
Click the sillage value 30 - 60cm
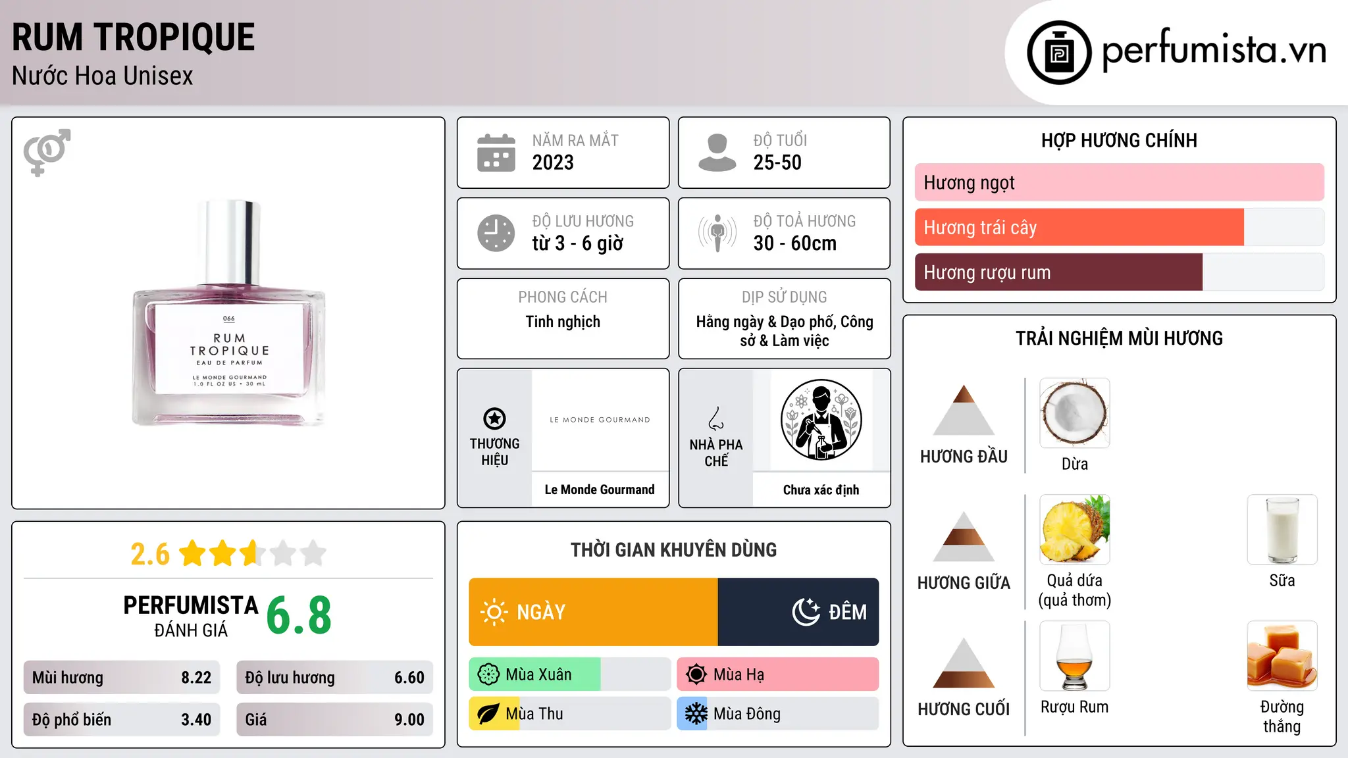point(795,243)
